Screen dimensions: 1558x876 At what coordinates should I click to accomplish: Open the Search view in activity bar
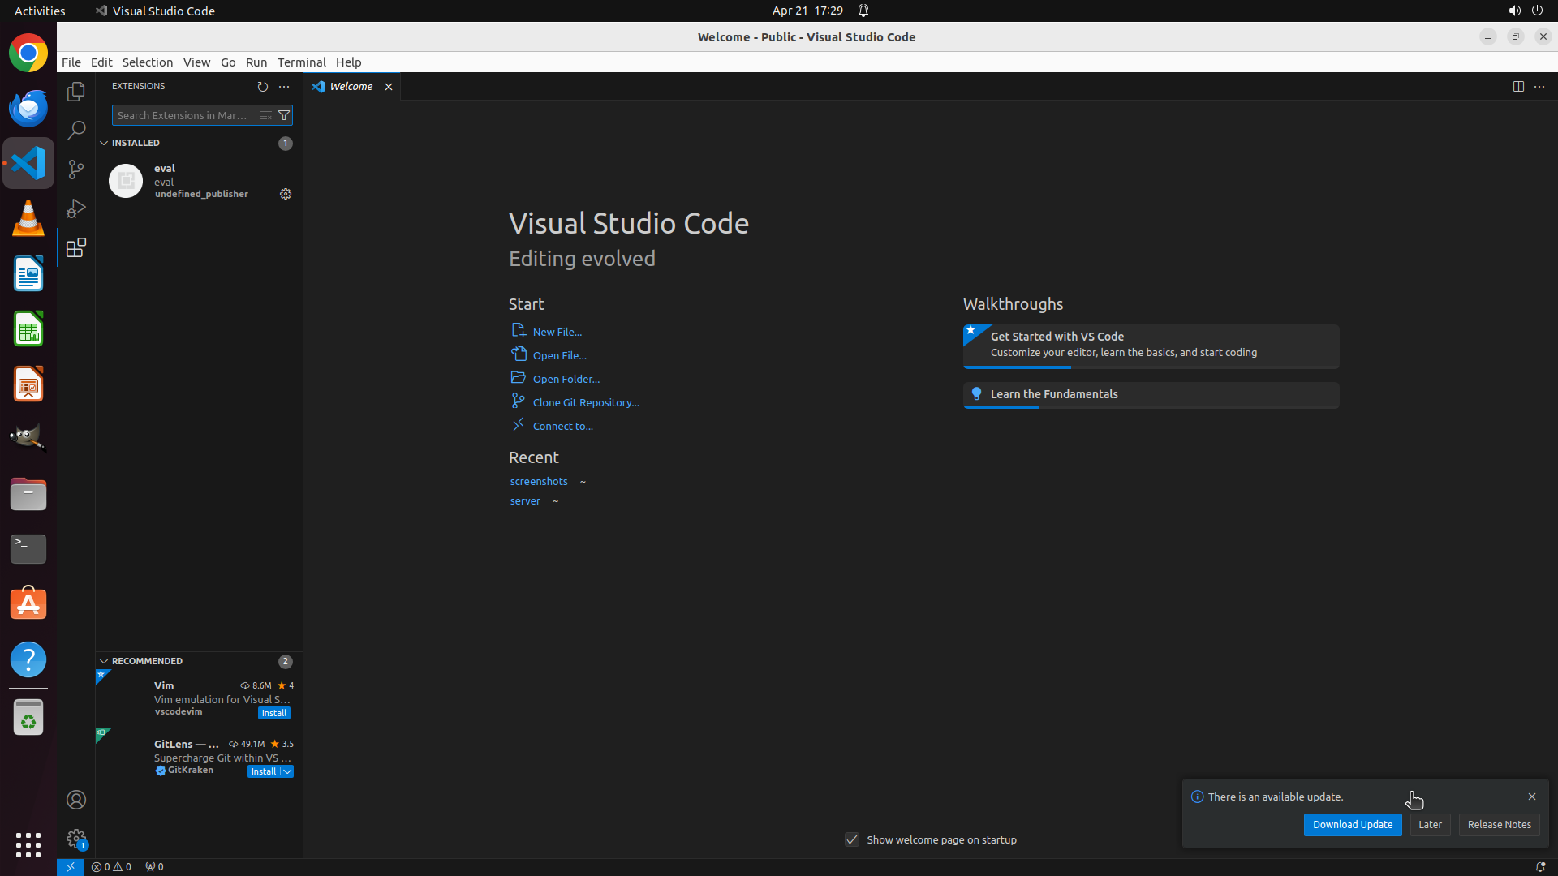(x=76, y=130)
